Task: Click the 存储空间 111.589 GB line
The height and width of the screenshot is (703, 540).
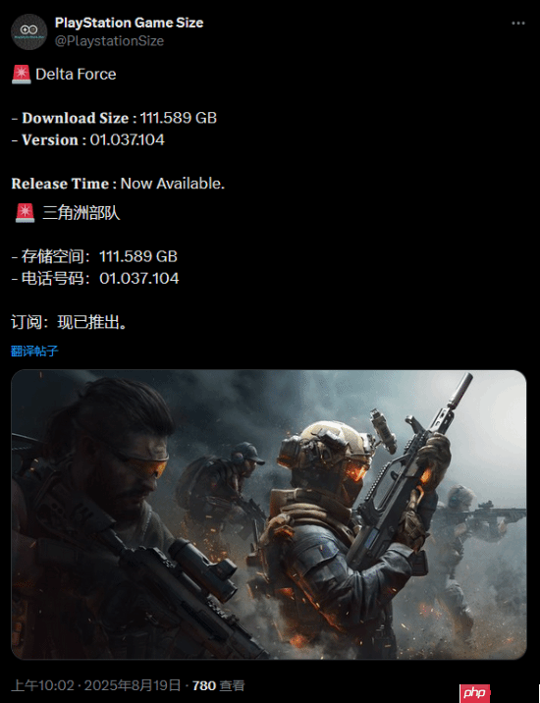Action: pyautogui.click(x=94, y=256)
